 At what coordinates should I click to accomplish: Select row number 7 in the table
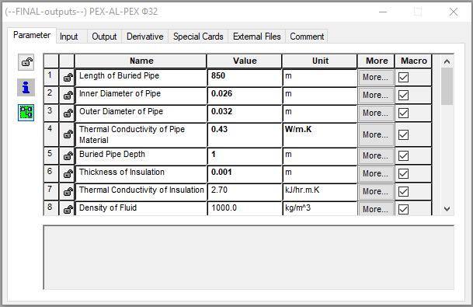coord(51,192)
